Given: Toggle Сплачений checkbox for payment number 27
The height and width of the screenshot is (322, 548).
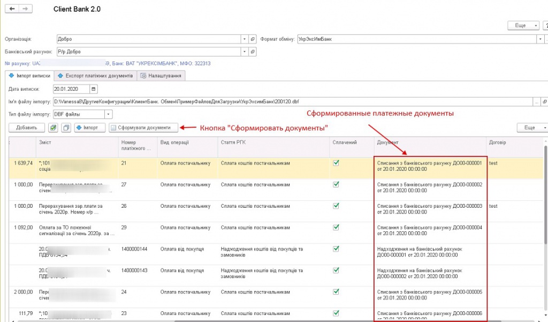Looking at the screenshot, I should click(336, 184).
